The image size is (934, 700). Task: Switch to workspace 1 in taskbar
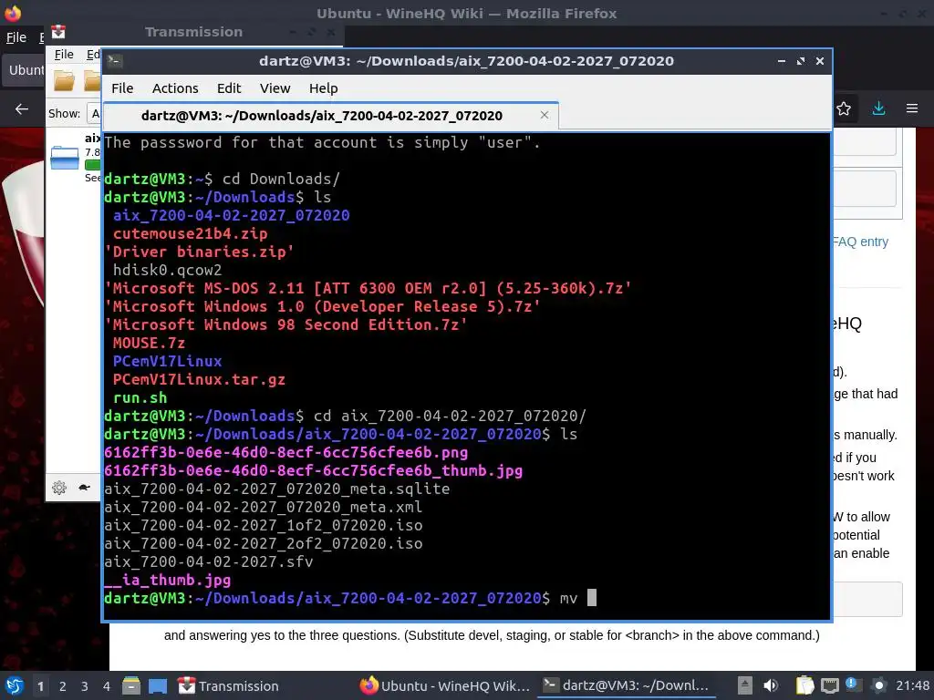pyautogui.click(x=40, y=686)
